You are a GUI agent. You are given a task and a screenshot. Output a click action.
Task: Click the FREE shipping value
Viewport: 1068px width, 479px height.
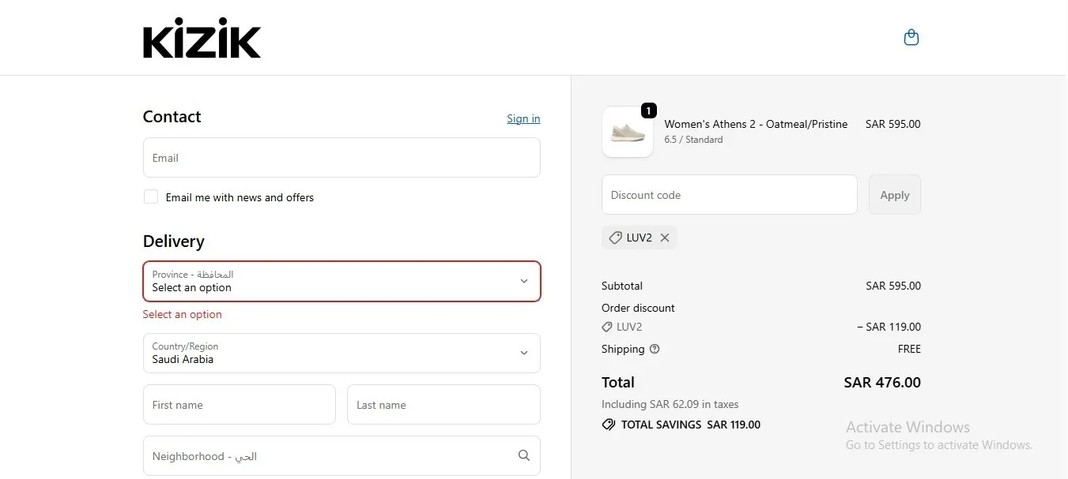(x=909, y=349)
